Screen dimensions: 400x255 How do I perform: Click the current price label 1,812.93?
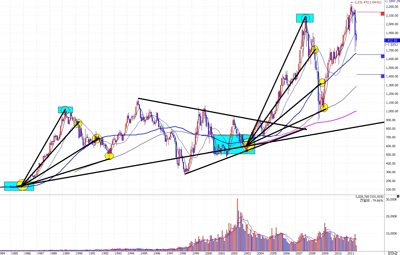tap(391, 40)
